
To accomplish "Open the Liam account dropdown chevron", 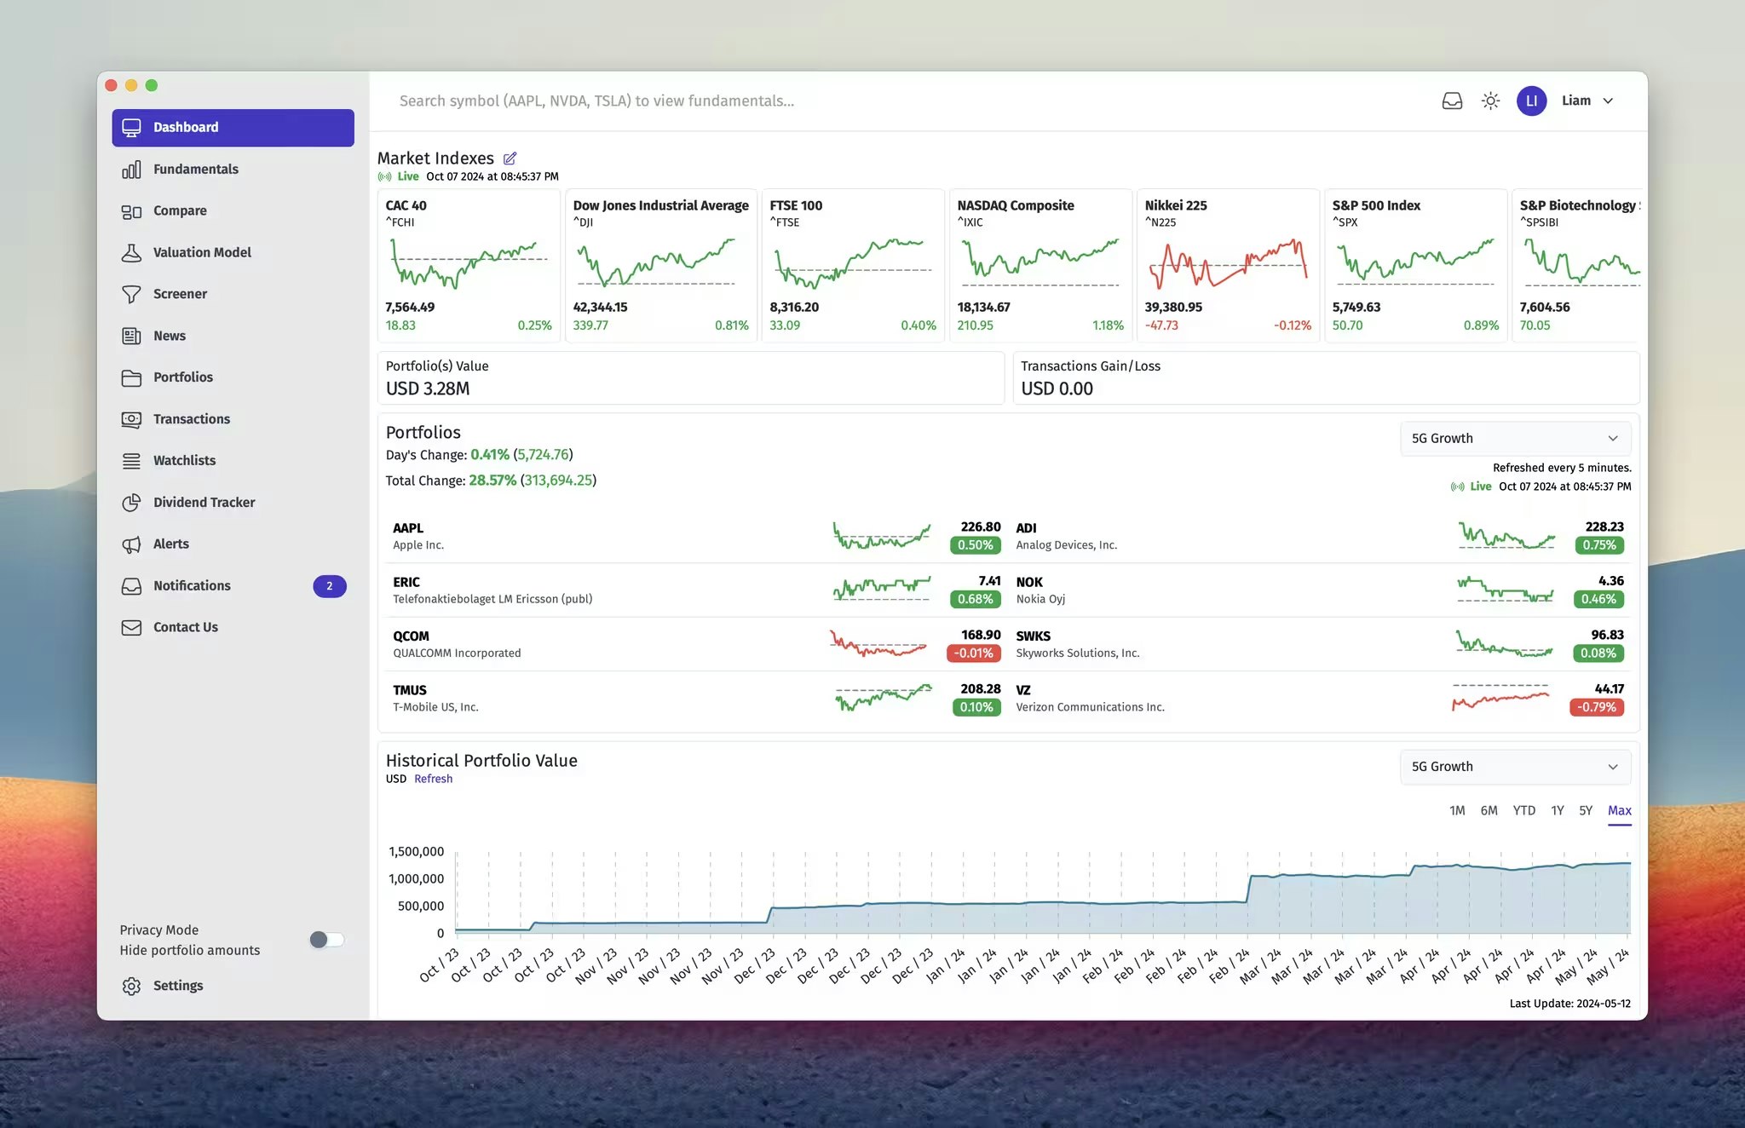I will pos(1608,101).
